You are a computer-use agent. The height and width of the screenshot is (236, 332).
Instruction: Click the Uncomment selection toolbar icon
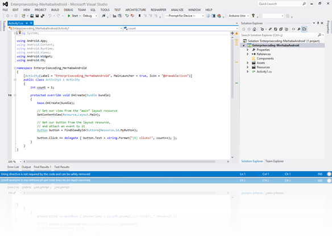132,16
